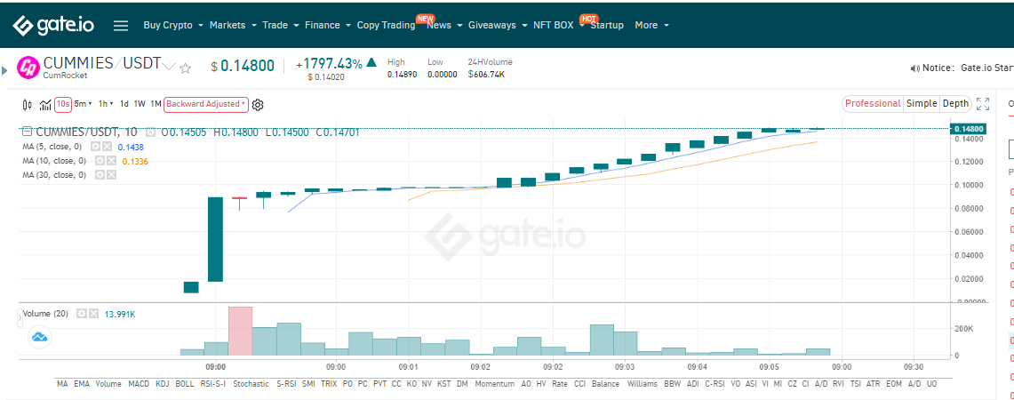Viewport: 1014px width, 400px height.
Task: Enter fullscreen chart mode
Action: pyautogui.click(x=982, y=104)
